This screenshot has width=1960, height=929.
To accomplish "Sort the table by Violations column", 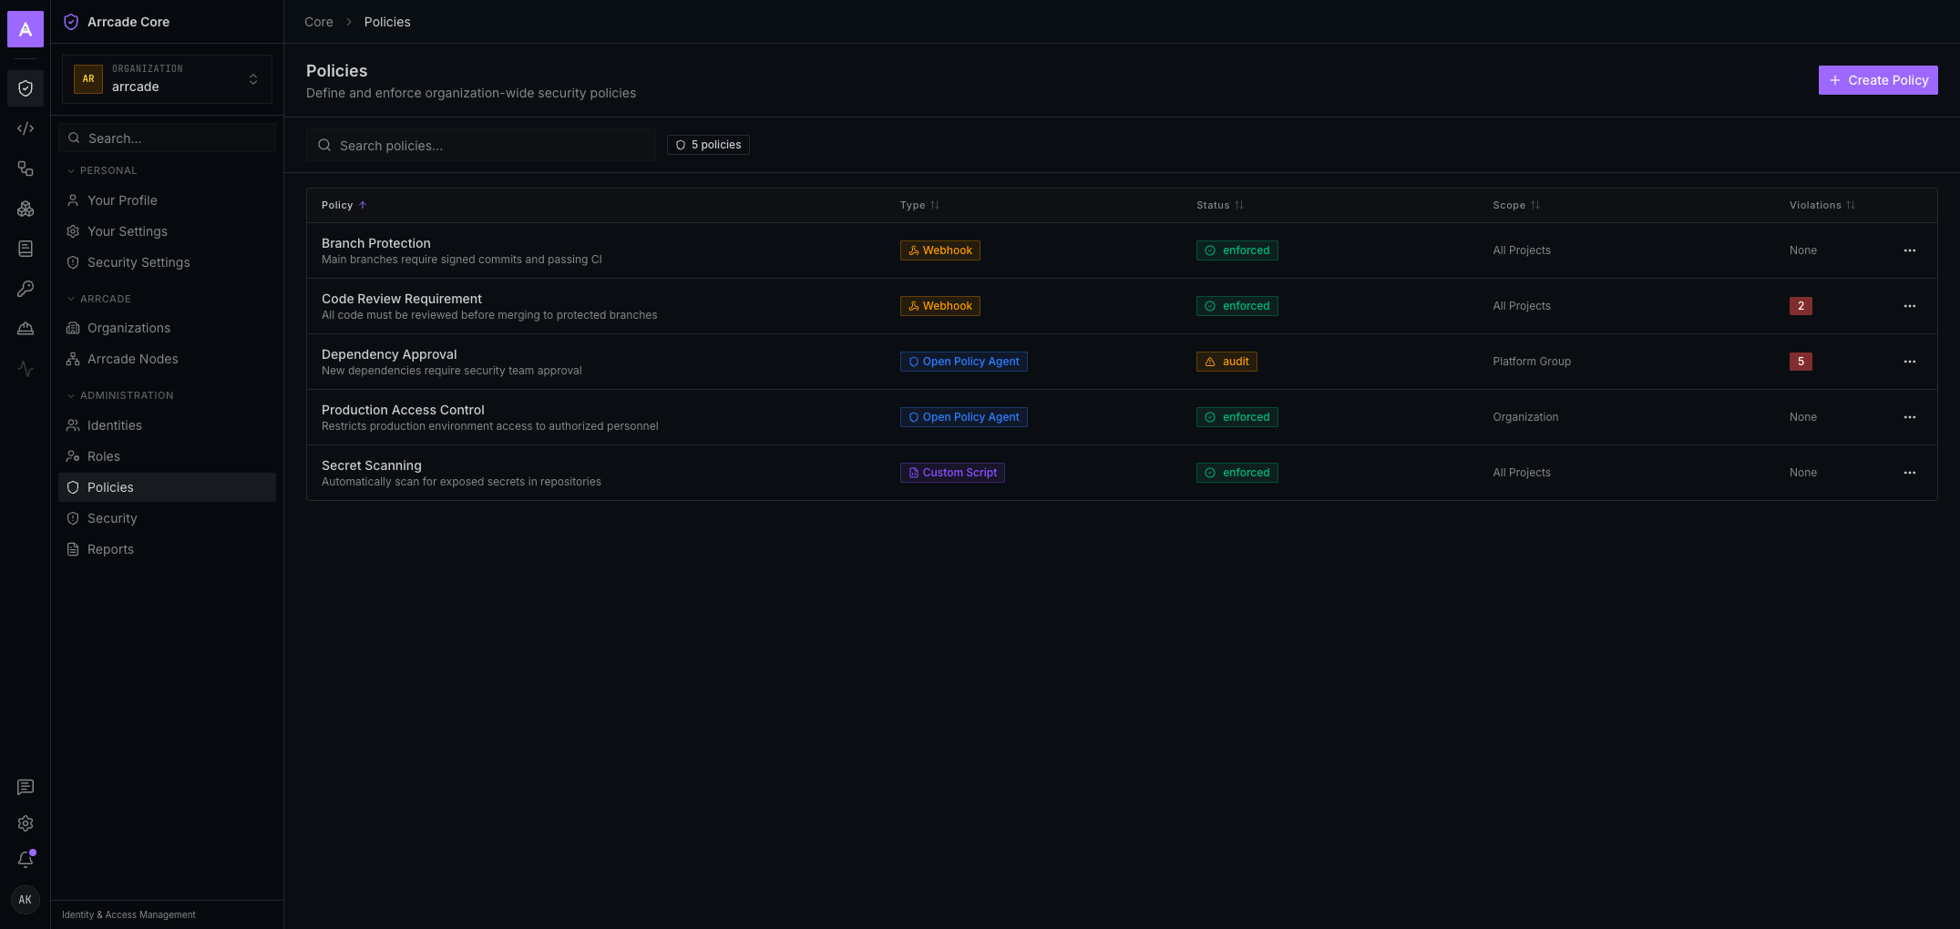I will 1822,205.
